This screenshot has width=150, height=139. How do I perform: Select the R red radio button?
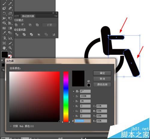[73, 106]
